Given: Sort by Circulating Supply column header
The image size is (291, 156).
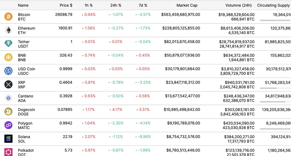Looking at the screenshot, I should click(274, 5).
